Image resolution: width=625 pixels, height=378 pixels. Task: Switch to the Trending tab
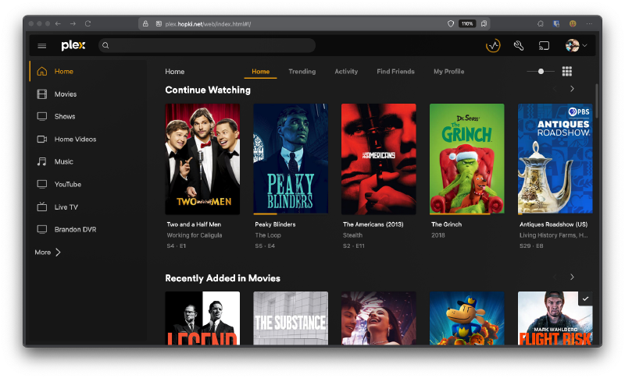[x=302, y=72]
